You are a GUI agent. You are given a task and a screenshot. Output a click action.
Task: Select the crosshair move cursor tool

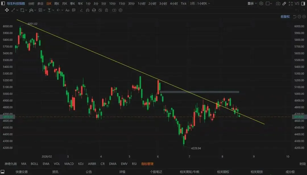coord(7,10)
